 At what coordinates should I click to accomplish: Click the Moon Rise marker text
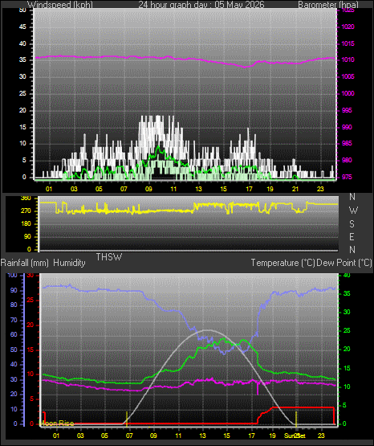pos(57,423)
